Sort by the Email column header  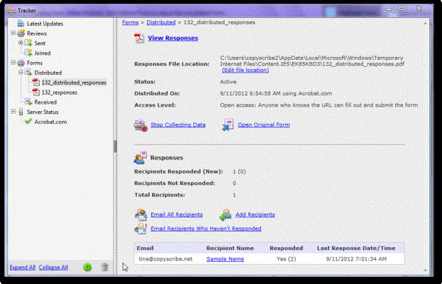point(145,248)
